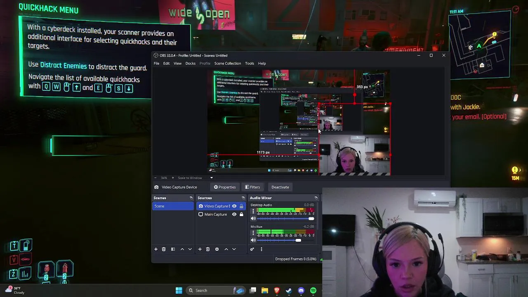
Task: Open Discord from taskbar
Action: click(301, 290)
